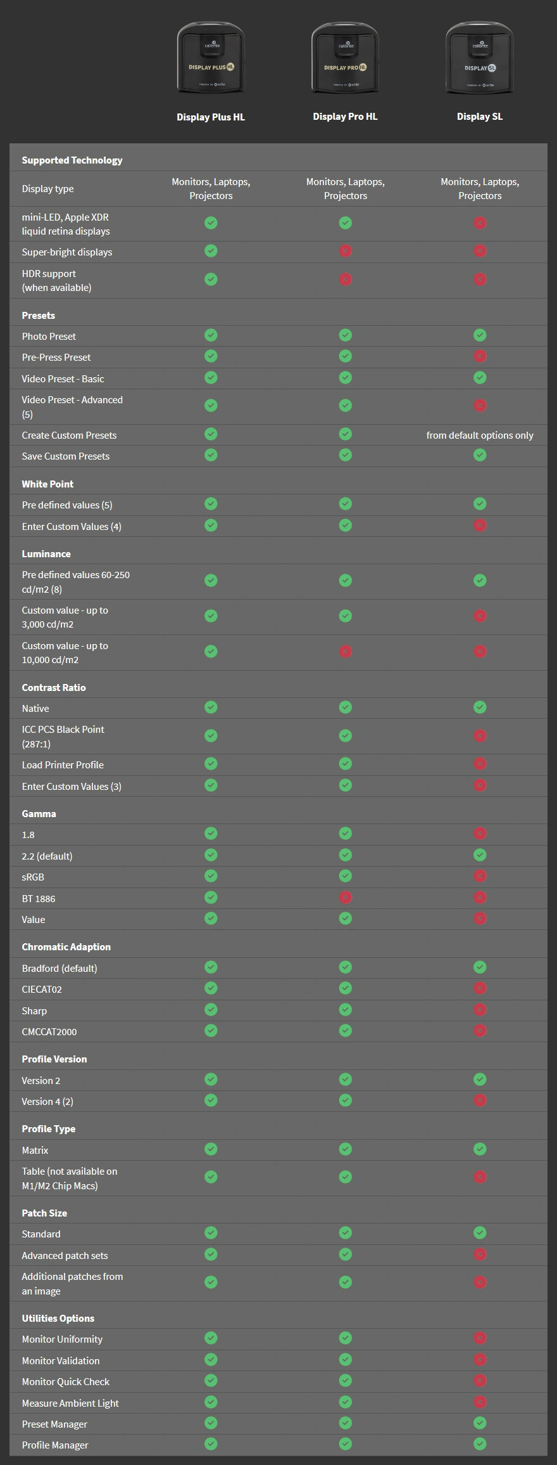This screenshot has height=1465, width=557.
Task: Click the red cross for Super-bright displays, Pro HL
Action: pos(345,251)
